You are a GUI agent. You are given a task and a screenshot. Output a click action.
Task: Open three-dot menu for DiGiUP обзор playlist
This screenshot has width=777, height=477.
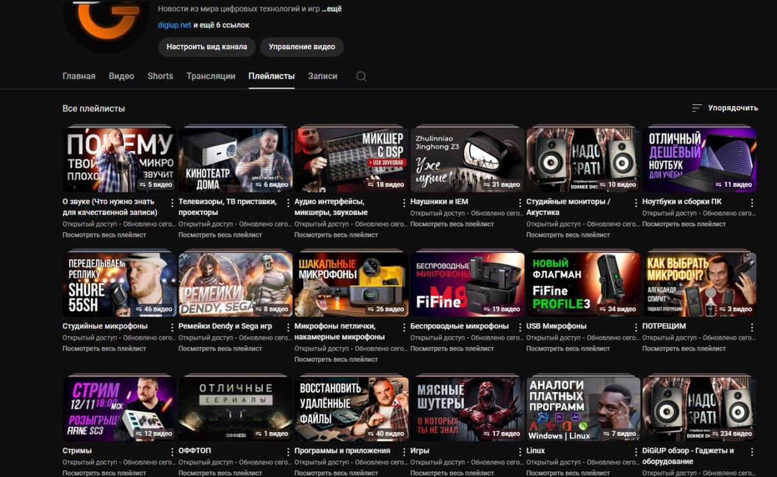752,451
